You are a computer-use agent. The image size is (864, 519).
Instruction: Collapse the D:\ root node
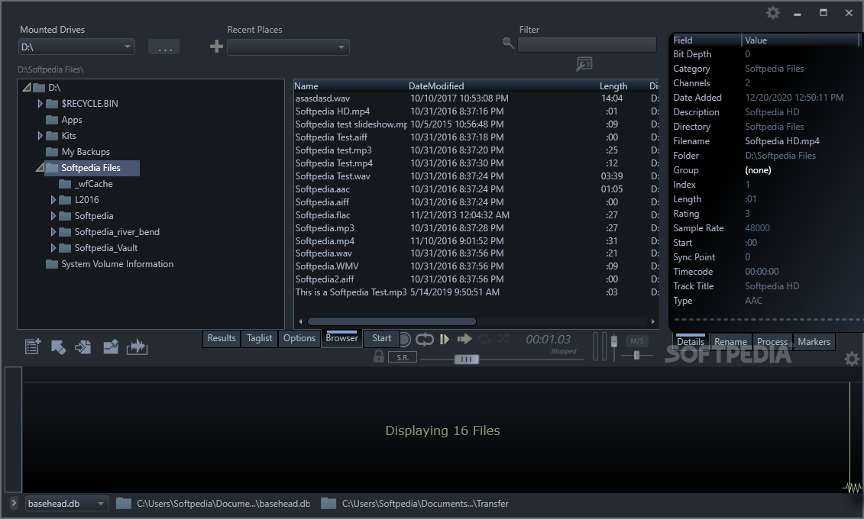coord(26,88)
